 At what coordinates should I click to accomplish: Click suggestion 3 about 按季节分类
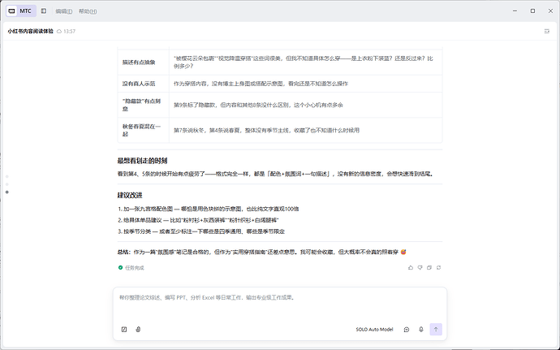(x=201, y=231)
